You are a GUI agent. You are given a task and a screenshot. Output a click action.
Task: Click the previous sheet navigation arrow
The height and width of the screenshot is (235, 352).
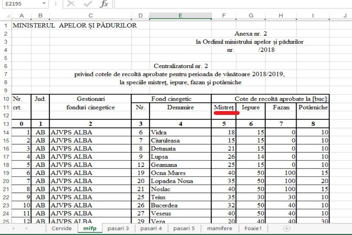tap(13, 229)
